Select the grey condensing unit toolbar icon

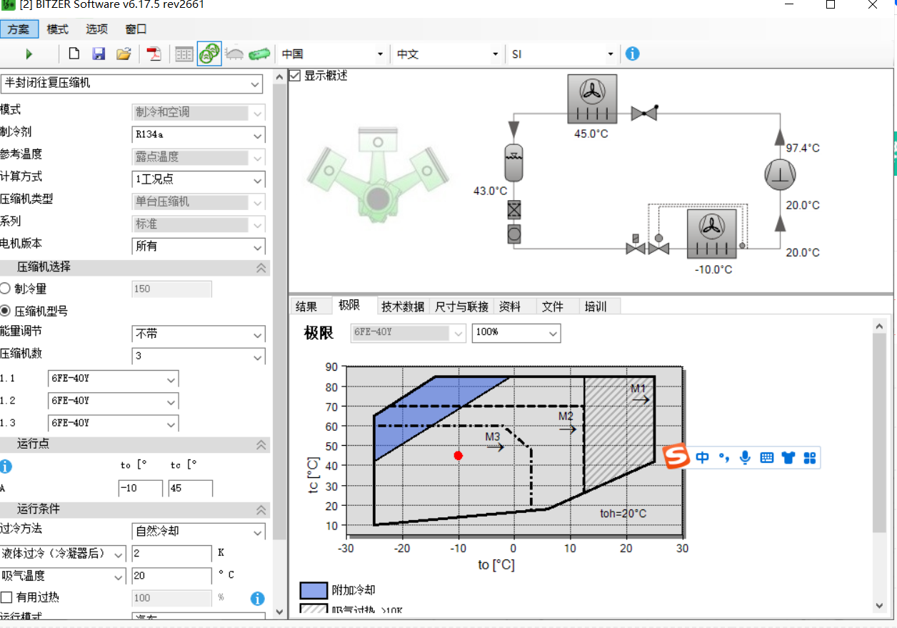point(234,54)
